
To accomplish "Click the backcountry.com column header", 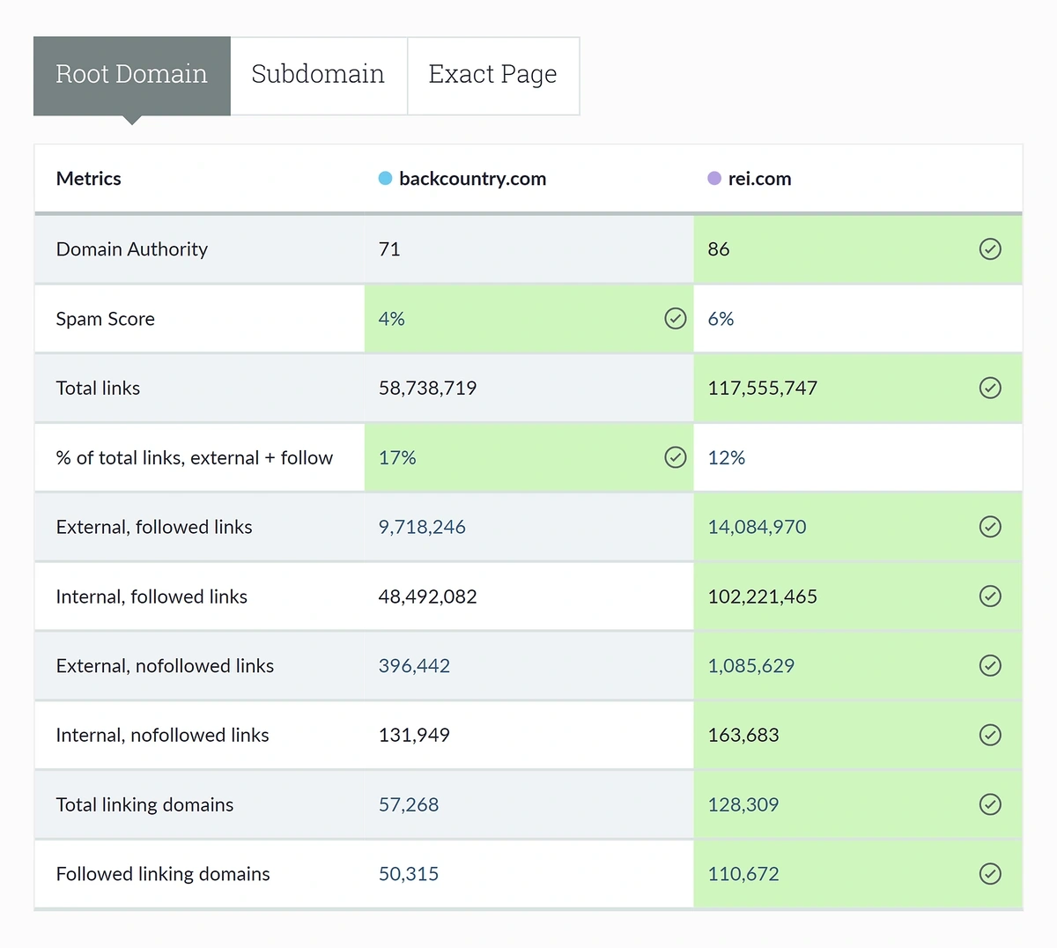I will click(x=472, y=179).
